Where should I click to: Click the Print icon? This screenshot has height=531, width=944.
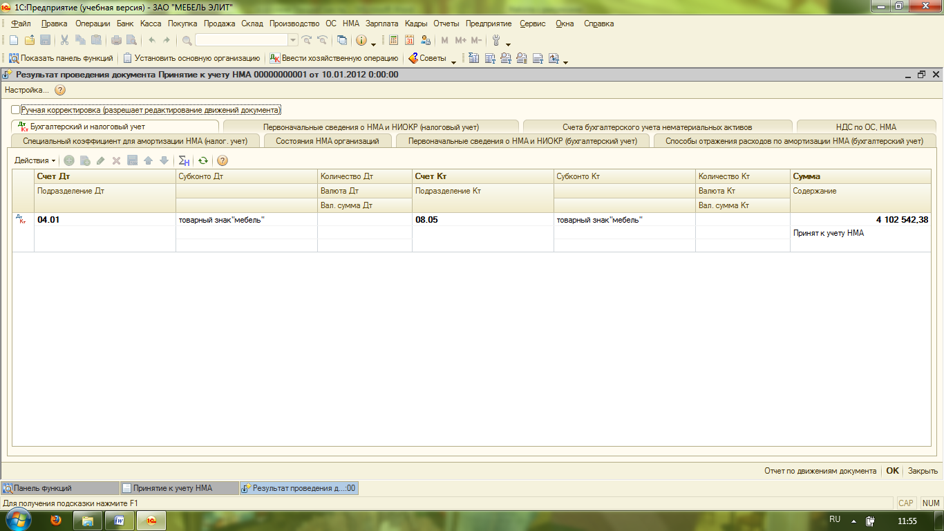coord(116,41)
